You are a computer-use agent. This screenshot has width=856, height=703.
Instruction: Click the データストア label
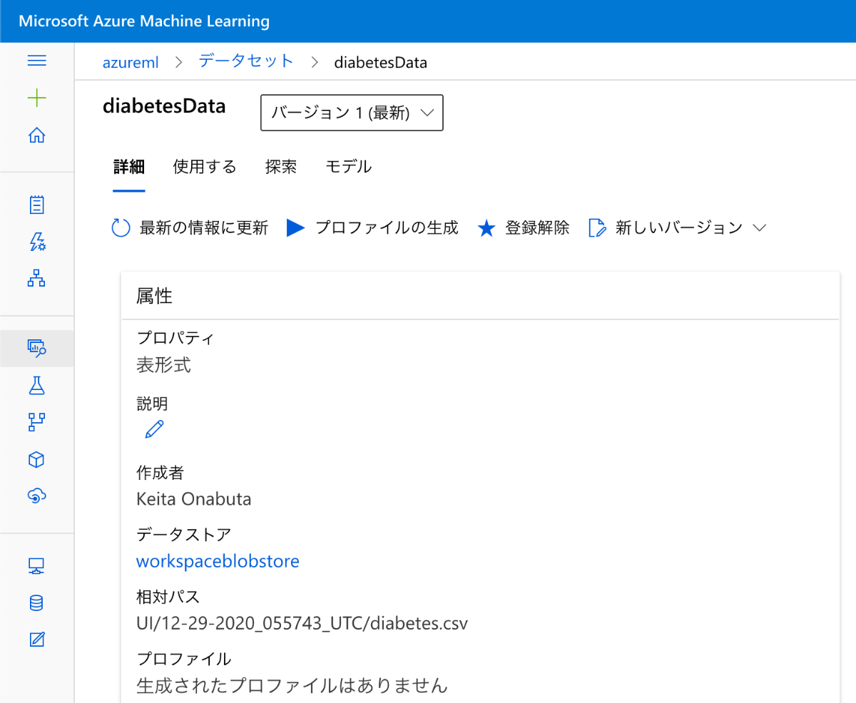(183, 534)
